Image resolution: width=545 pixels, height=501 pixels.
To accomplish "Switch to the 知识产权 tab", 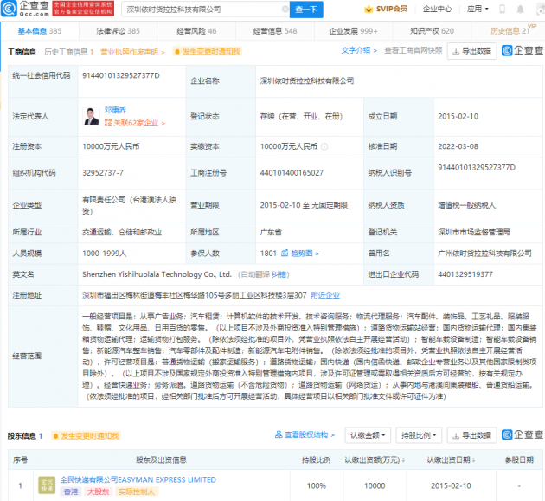I will tap(432, 31).
